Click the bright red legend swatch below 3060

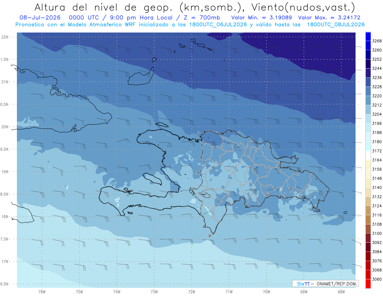(x=368, y=284)
